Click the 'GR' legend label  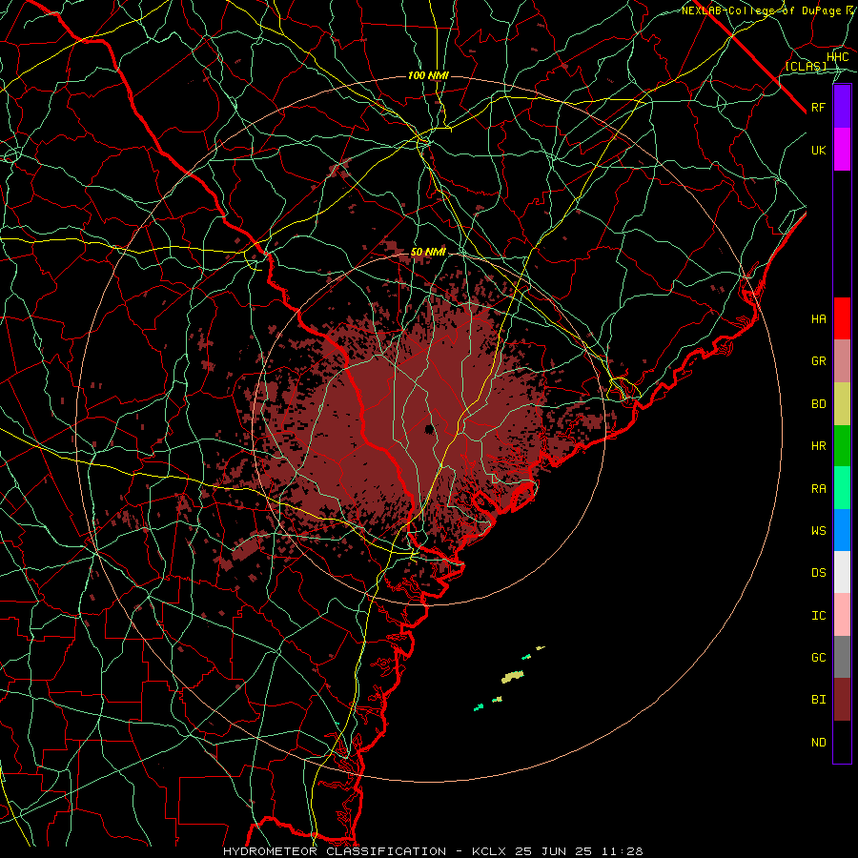pyautogui.click(x=818, y=361)
